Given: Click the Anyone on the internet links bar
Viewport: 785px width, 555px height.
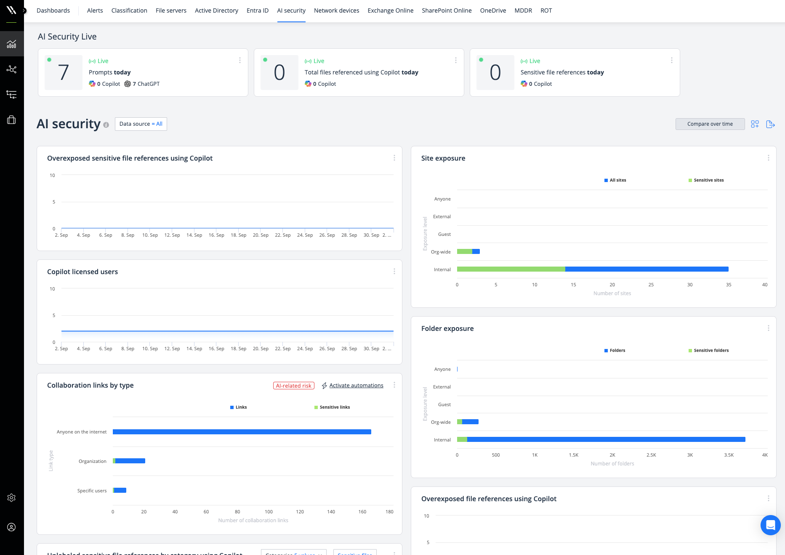Looking at the screenshot, I should coord(242,432).
